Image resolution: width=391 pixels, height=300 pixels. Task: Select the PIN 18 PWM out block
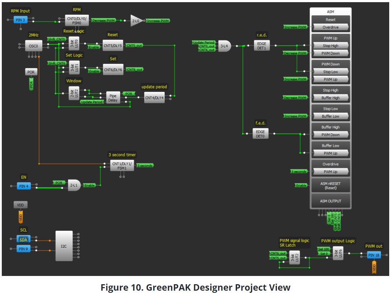(374, 255)
